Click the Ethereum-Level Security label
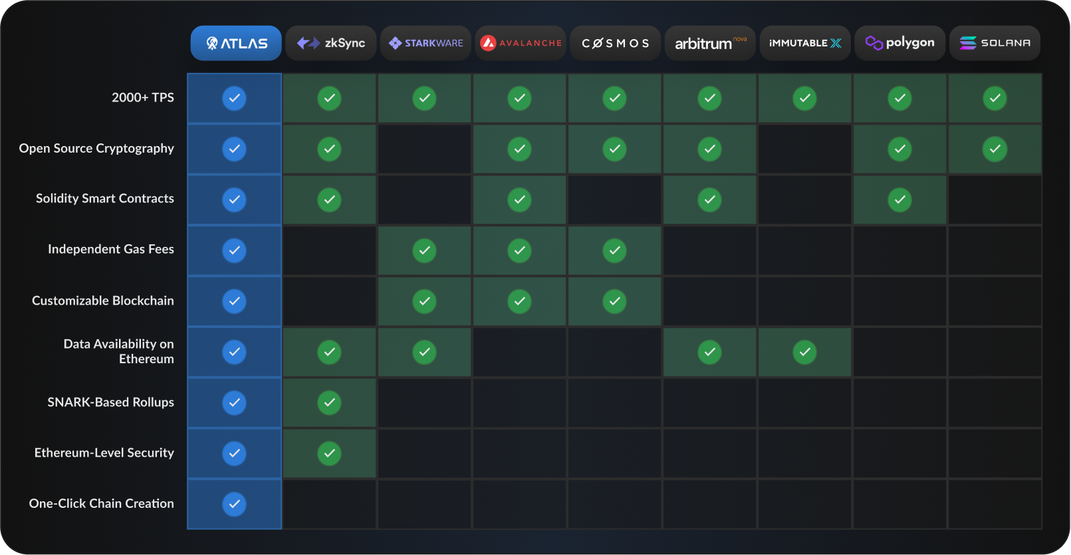The width and height of the screenshot is (1071, 555). [x=104, y=453]
